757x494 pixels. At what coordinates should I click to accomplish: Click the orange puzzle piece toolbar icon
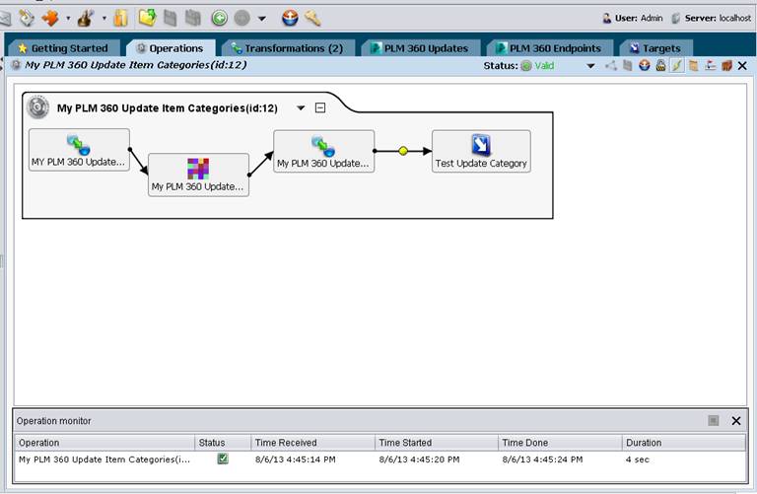[50, 19]
